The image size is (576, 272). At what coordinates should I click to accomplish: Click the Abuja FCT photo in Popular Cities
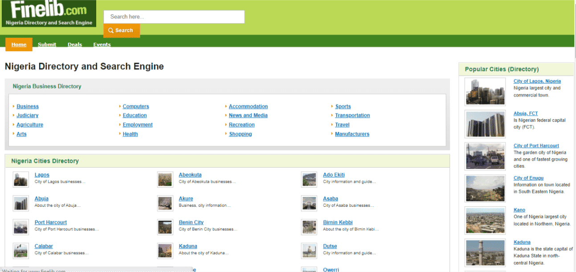(485, 124)
